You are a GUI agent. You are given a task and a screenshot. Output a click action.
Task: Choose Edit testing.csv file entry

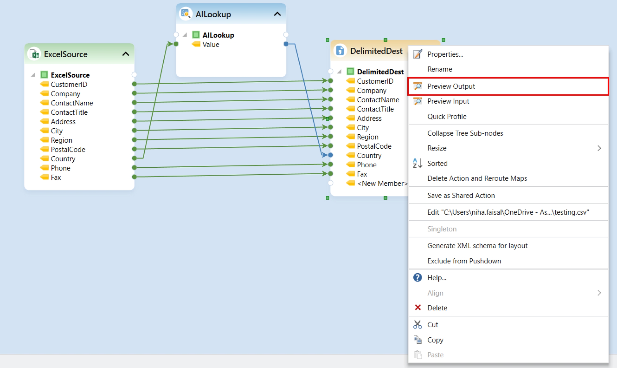click(508, 212)
